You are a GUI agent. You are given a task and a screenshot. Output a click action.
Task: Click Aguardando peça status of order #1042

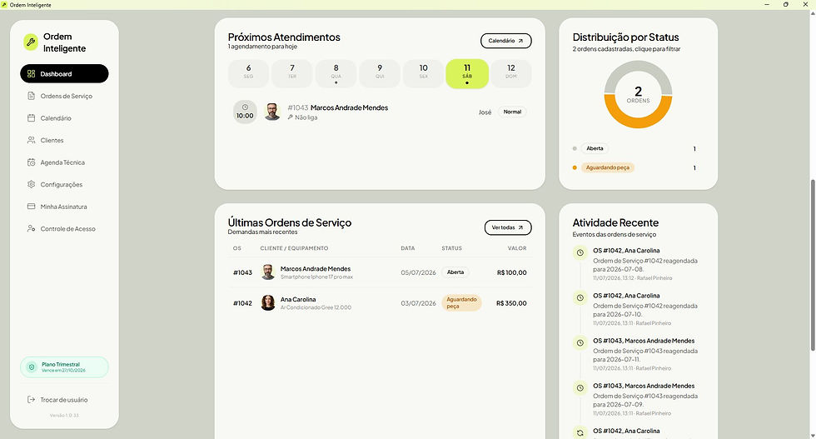pyautogui.click(x=461, y=302)
